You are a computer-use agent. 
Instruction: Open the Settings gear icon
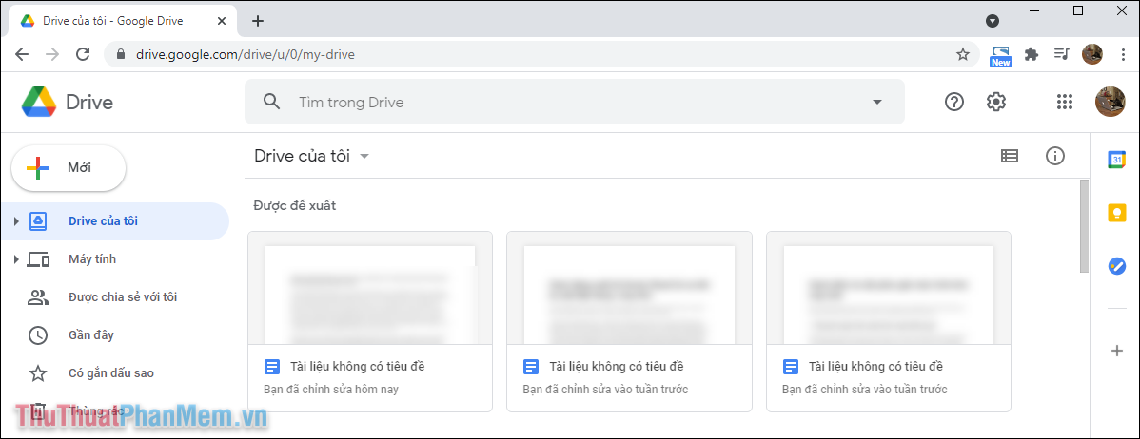(x=996, y=102)
